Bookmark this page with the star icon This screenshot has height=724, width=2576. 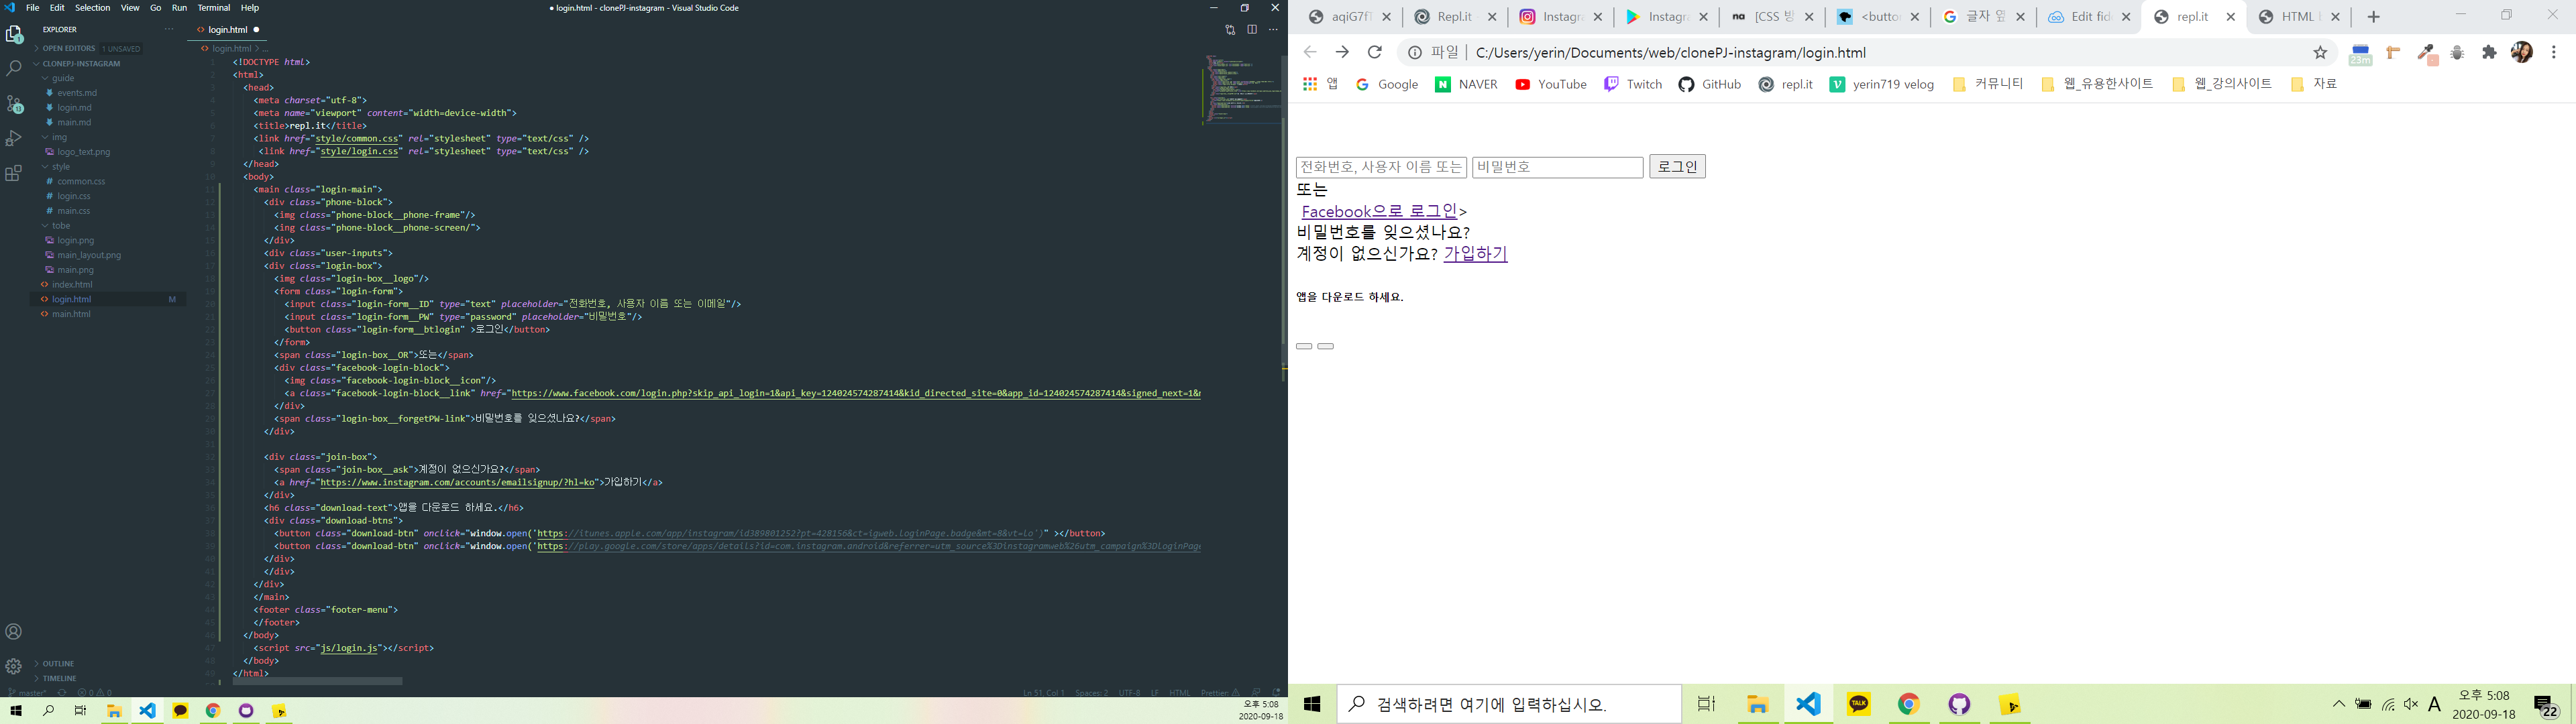point(2320,52)
